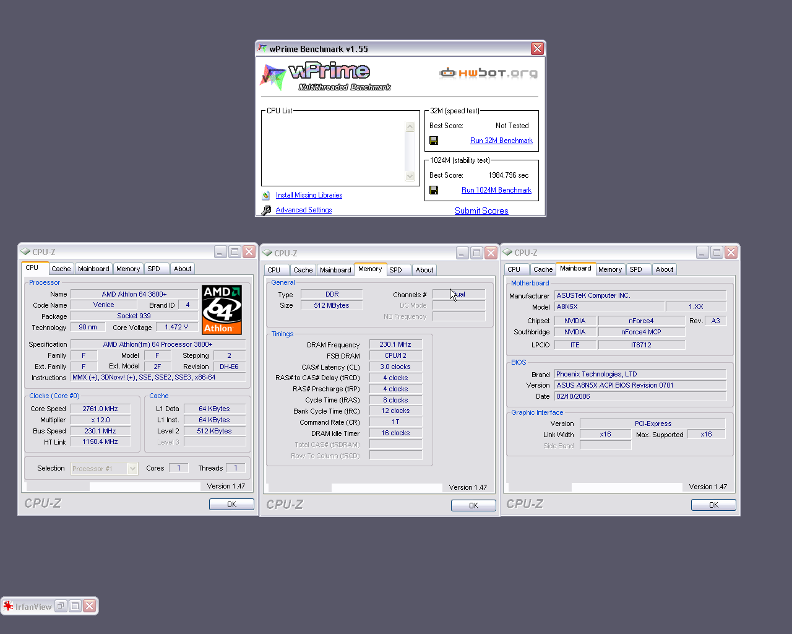Click the Code Name value Venice
The width and height of the screenshot is (792, 634).
(x=103, y=305)
